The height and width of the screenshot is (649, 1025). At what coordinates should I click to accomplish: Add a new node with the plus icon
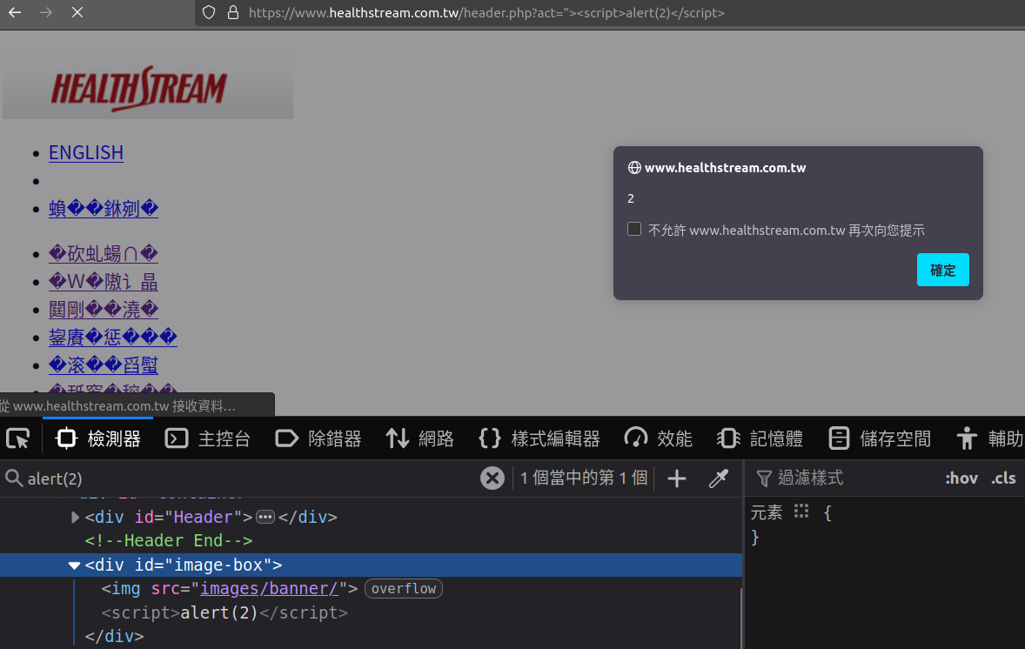click(x=677, y=478)
